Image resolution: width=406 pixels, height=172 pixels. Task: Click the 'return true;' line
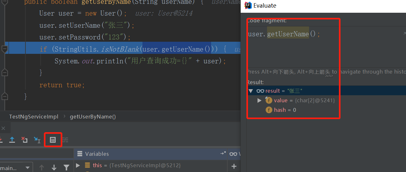click(x=62, y=85)
